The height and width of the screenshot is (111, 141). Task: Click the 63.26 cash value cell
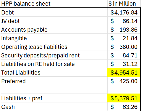click(124, 107)
